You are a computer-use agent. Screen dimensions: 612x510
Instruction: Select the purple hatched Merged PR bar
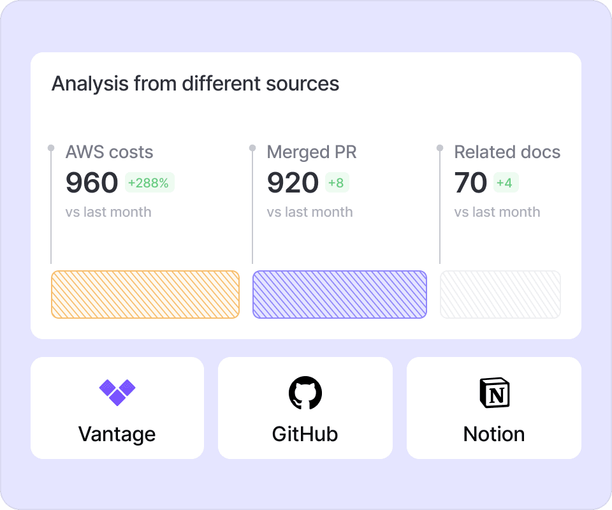click(340, 295)
